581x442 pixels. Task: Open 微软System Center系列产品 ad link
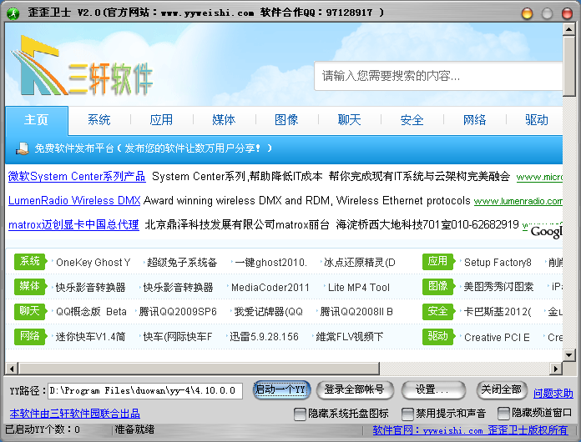coord(77,177)
